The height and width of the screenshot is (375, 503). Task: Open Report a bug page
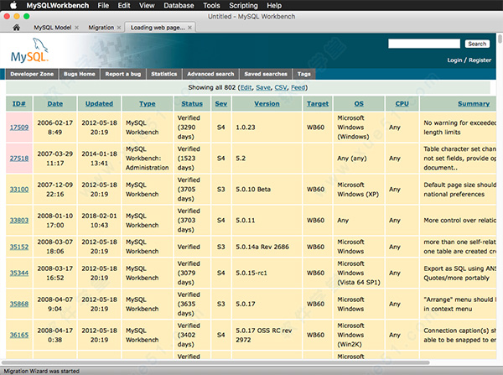click(123, 74)
